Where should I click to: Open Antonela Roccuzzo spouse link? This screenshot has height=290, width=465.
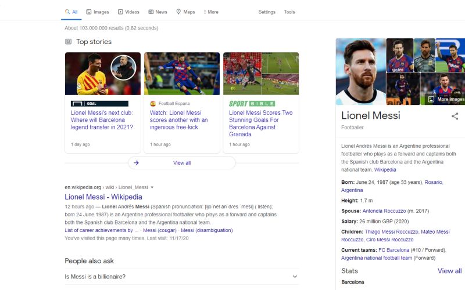384,211
